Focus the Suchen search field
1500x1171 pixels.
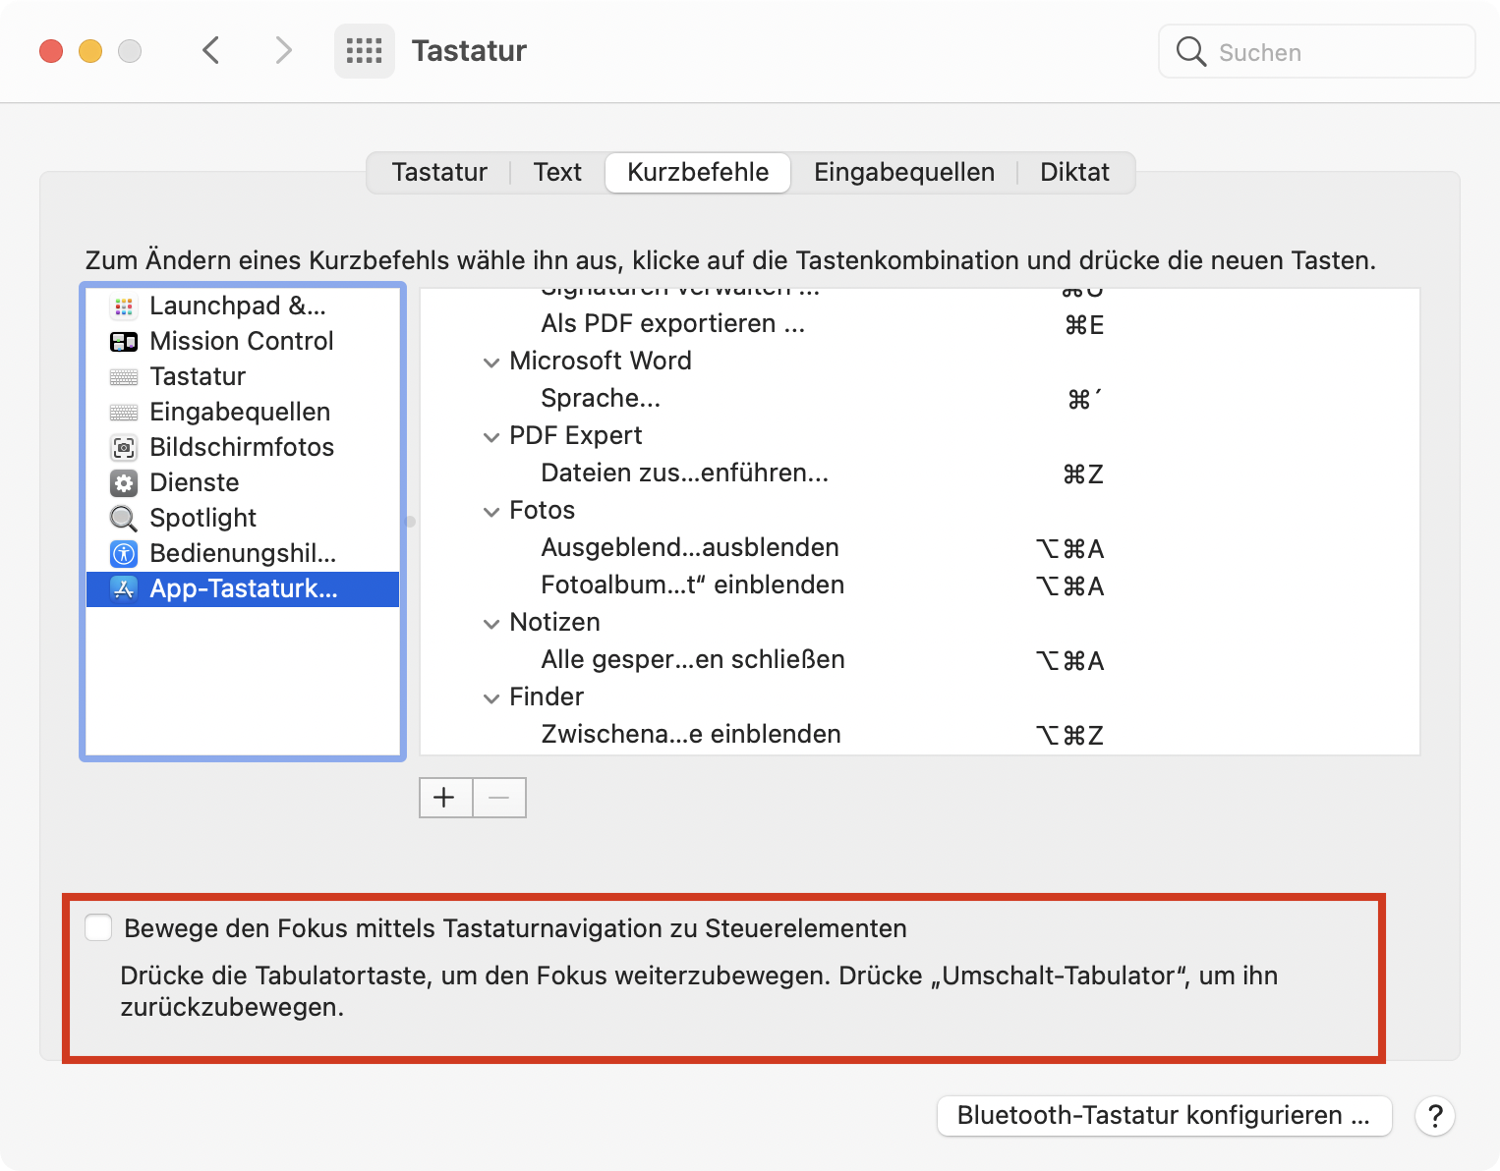click(1317, 51)
